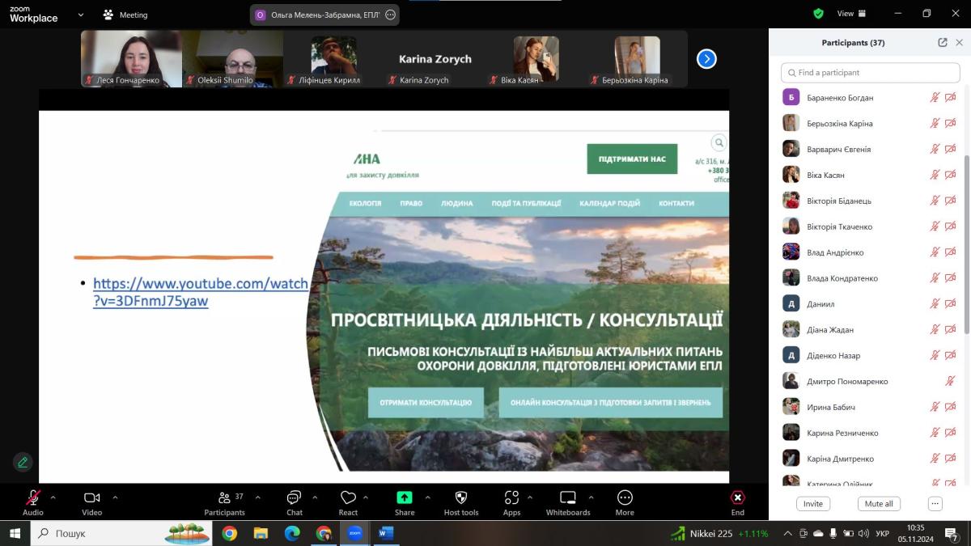Toggle camera icon for Берьозкіна Каріна

coord(951,124)
